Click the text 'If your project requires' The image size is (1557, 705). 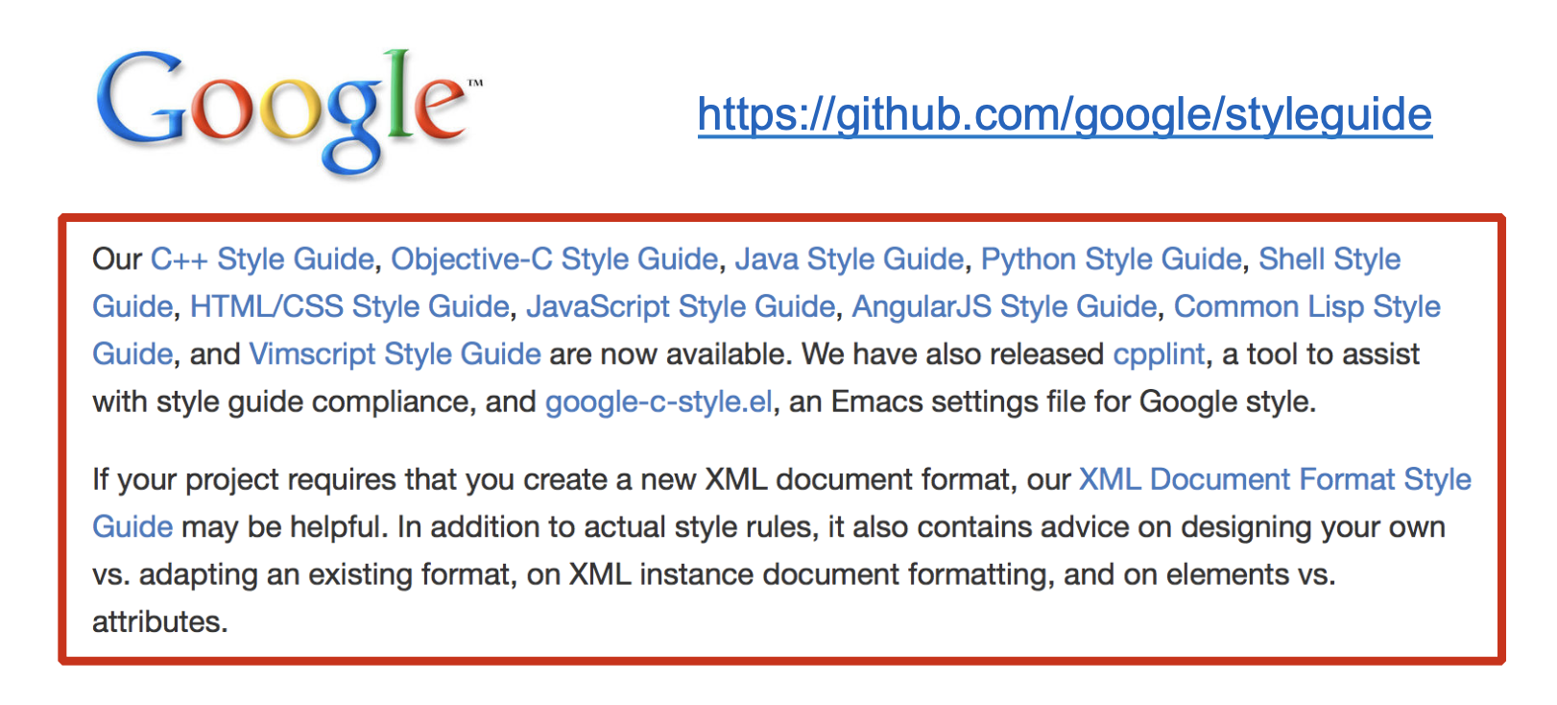pos(245,479)
